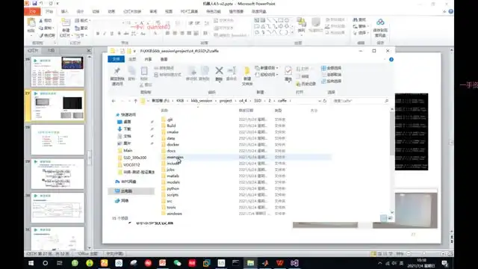Image resolution: width=478 pixels, height=269 pixels.
Task: Open the notification center on taskbar
Action: coord(445,263)
